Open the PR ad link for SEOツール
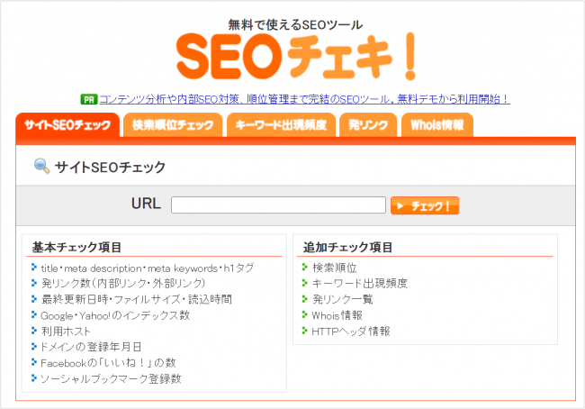This screenshot has height=409, width=585. click(307, 99)
